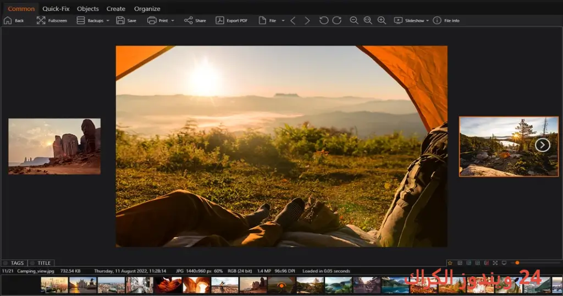Click the 60% zoom level text
Image resolution: width=563 pixels, height=296 pixels.
point(218,271)
